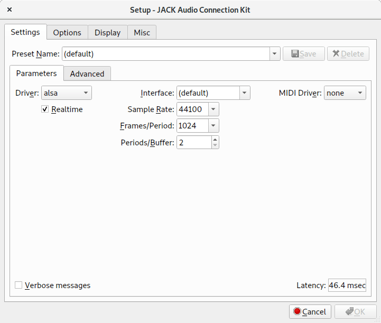Click the Verbose messages label text
The width and height of the screenshot is (381, 323).
[58, 285]
